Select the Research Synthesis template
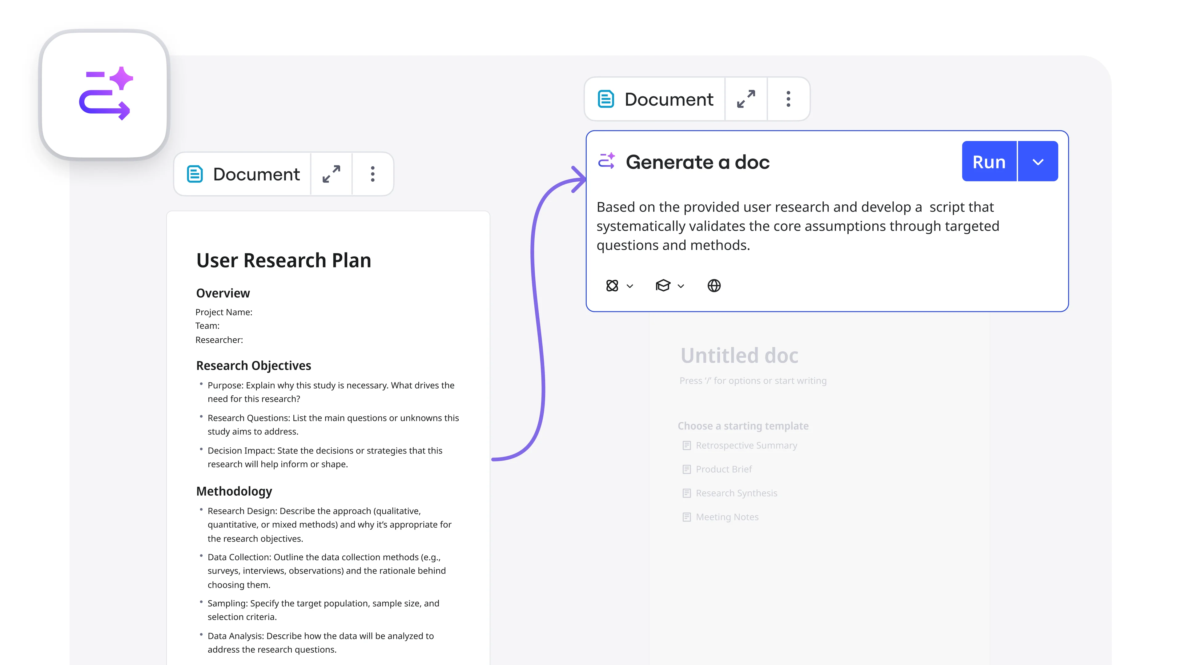The width and height of the screenshot is (1182, 665). (x=736, y=493)
